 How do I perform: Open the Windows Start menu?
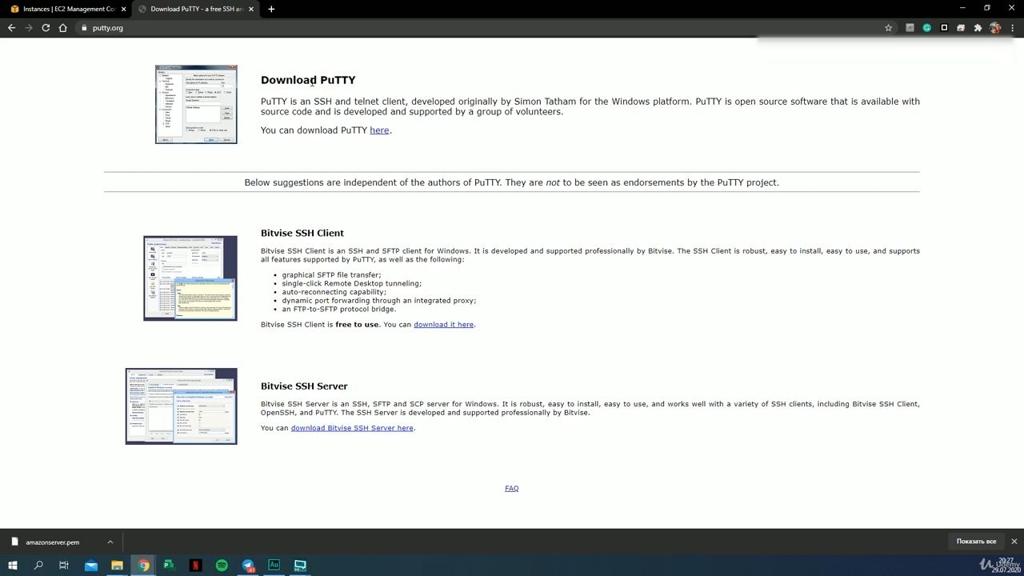tap(13, 566)
